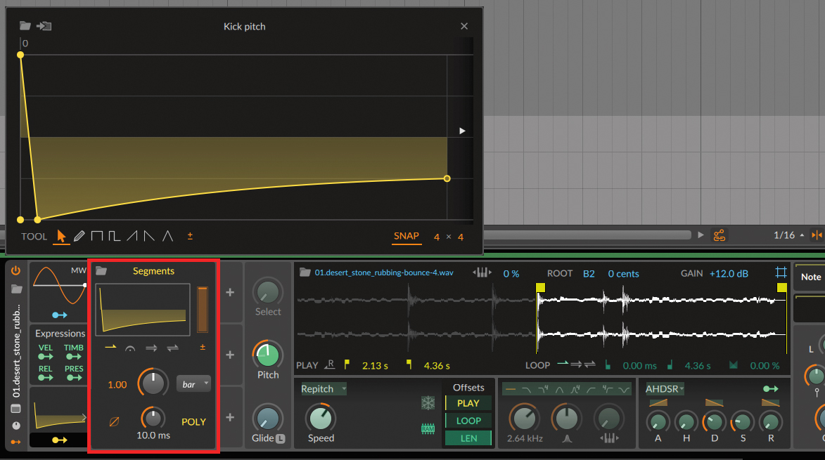825x460 pixels.
Task: Click the play start value 2.13 s
Action: pyautogui.click(x=375, y=365)
